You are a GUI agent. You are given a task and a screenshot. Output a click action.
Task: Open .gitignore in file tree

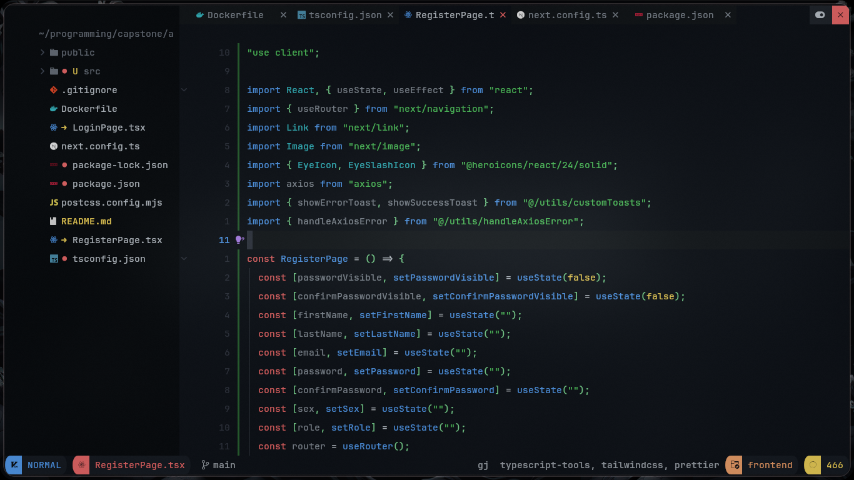[x=89, y=90]
